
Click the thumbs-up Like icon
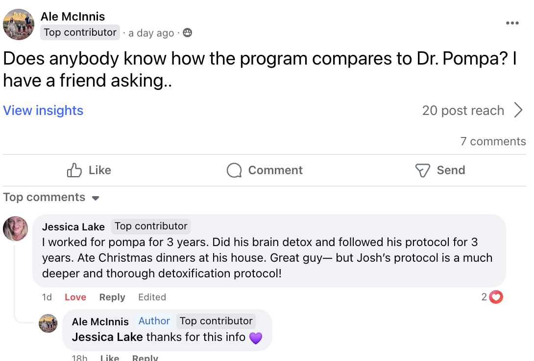click(74, 170)
